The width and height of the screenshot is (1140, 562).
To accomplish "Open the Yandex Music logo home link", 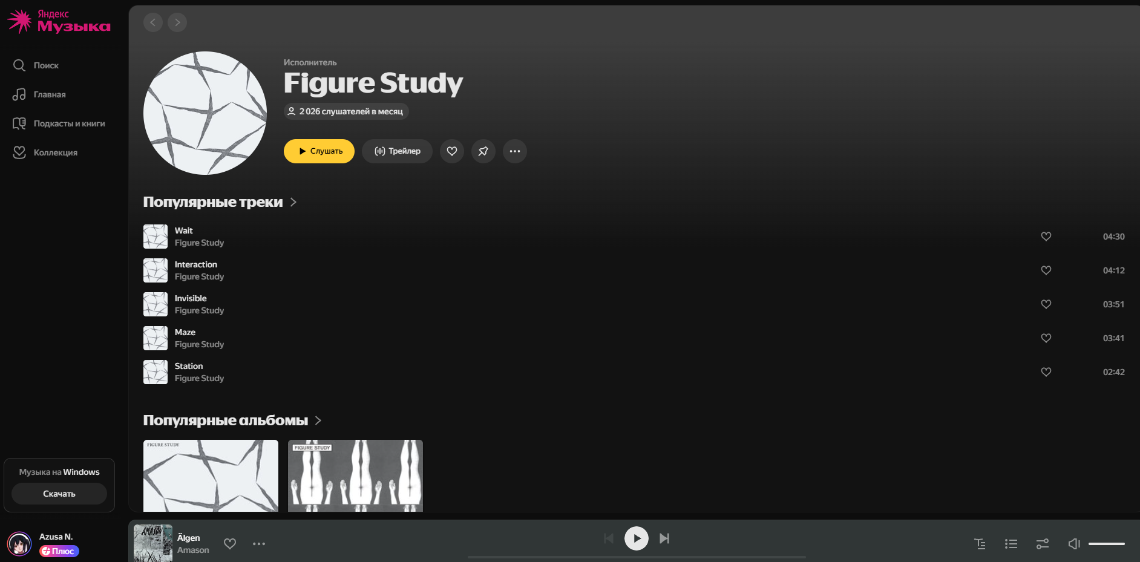I will click(59, 21).
